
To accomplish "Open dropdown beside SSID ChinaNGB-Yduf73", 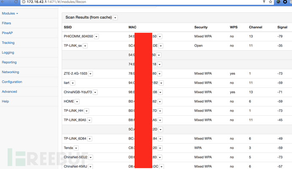I will point(95,92).
